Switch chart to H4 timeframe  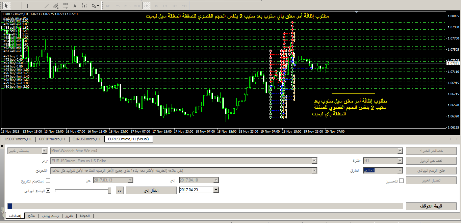155,6
